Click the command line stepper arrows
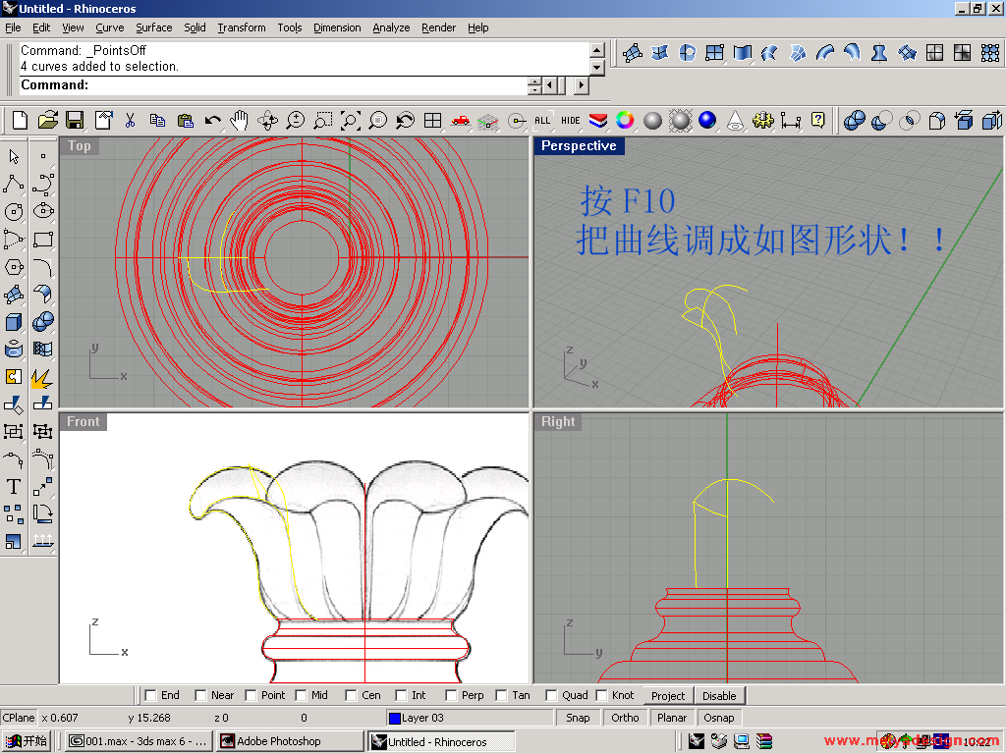 pos(534,85)
